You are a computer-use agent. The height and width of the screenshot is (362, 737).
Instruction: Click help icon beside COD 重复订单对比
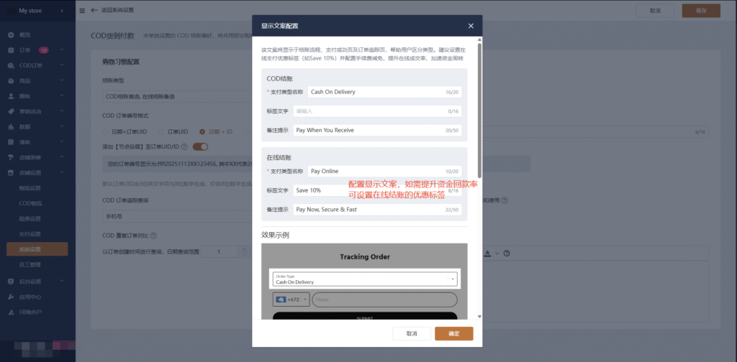[153, 235]
